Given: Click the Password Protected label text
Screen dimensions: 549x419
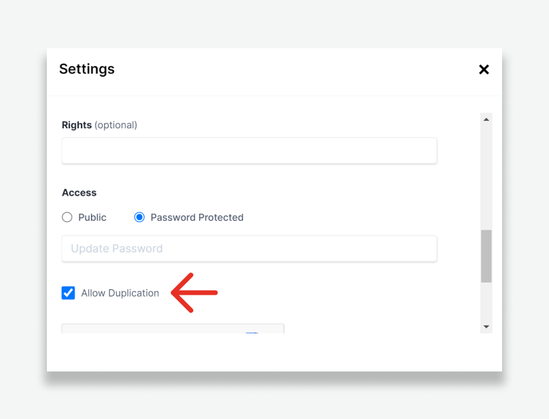Looking at the screenshot, I should tap(197, 217).
